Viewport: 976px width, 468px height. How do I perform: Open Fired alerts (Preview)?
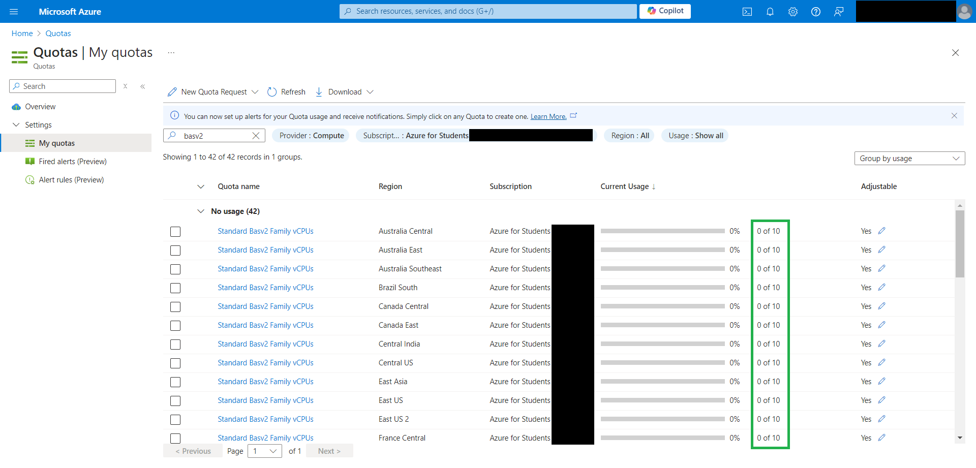pyautogui.click(x=73, y=162)
